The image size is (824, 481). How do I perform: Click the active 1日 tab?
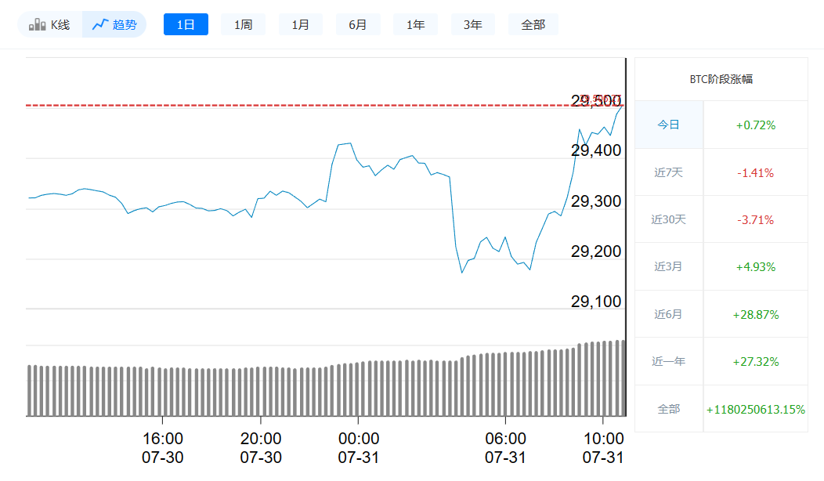(186, 24)
